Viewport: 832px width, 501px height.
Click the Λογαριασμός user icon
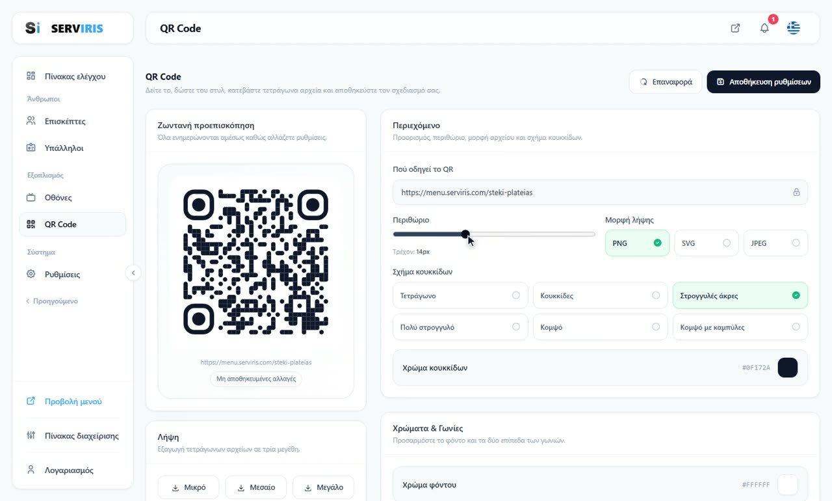(x=31, y=470)
